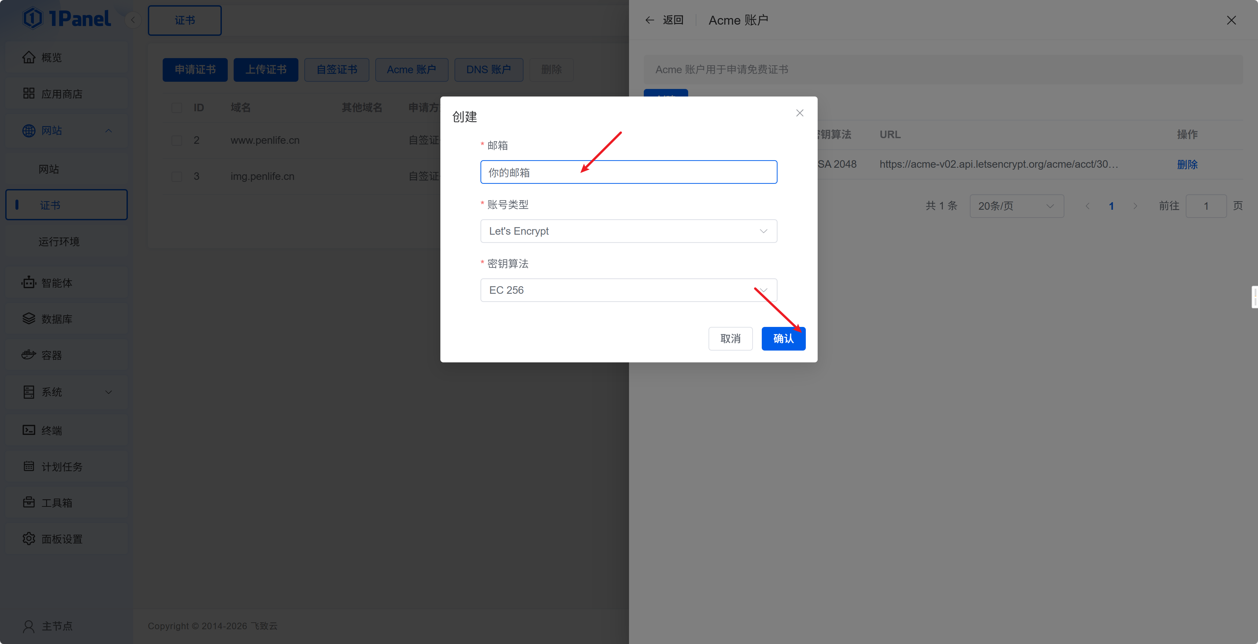Click the AI agent robot icon

click(x=29, y=283)
